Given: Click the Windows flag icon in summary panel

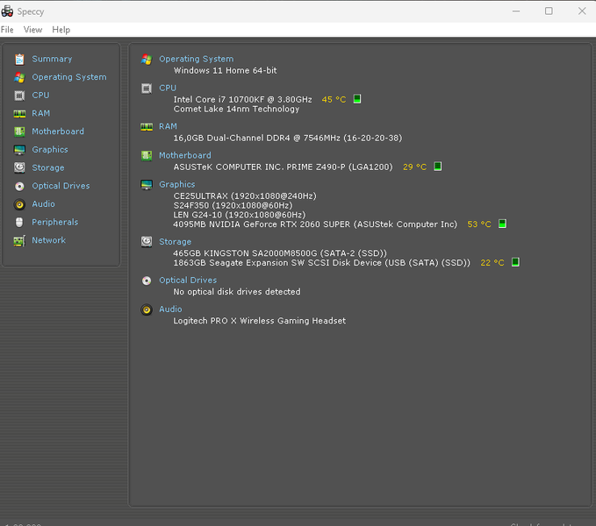Looking at the screenshot, I should coord(147,60).
